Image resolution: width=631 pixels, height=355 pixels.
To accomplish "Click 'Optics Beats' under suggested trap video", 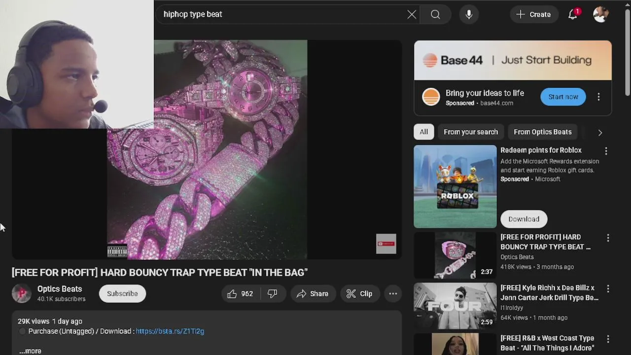I will tap(517, 257).
